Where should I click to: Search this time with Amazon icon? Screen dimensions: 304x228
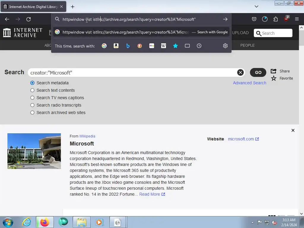pos(116,46)
